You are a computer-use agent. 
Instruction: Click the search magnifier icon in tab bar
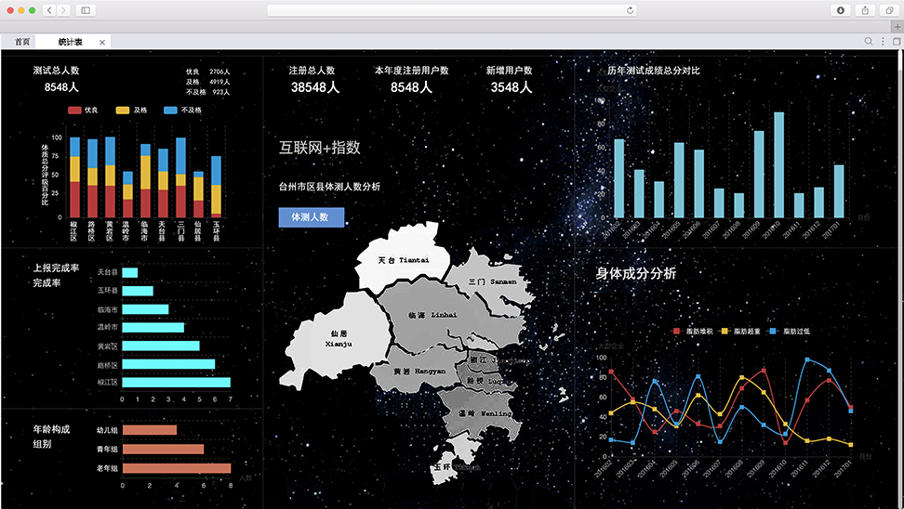[869, 42]
